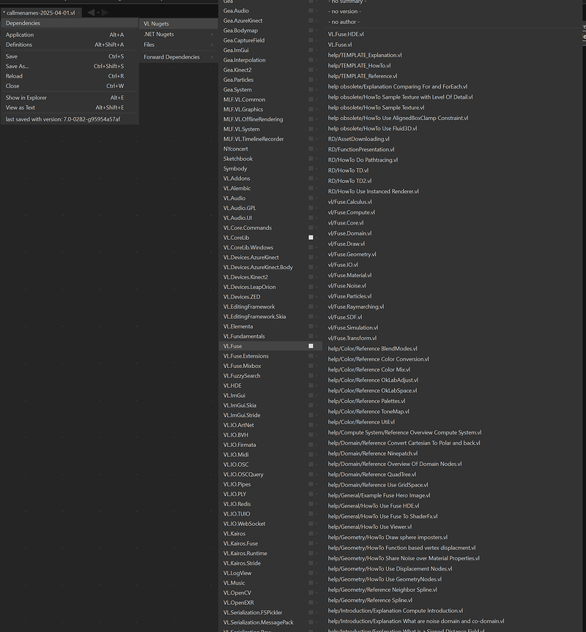This screenshot has width=586, height=632.
Task: Select the VL.Serialization.FSPickler row
Action: (270, 612)
